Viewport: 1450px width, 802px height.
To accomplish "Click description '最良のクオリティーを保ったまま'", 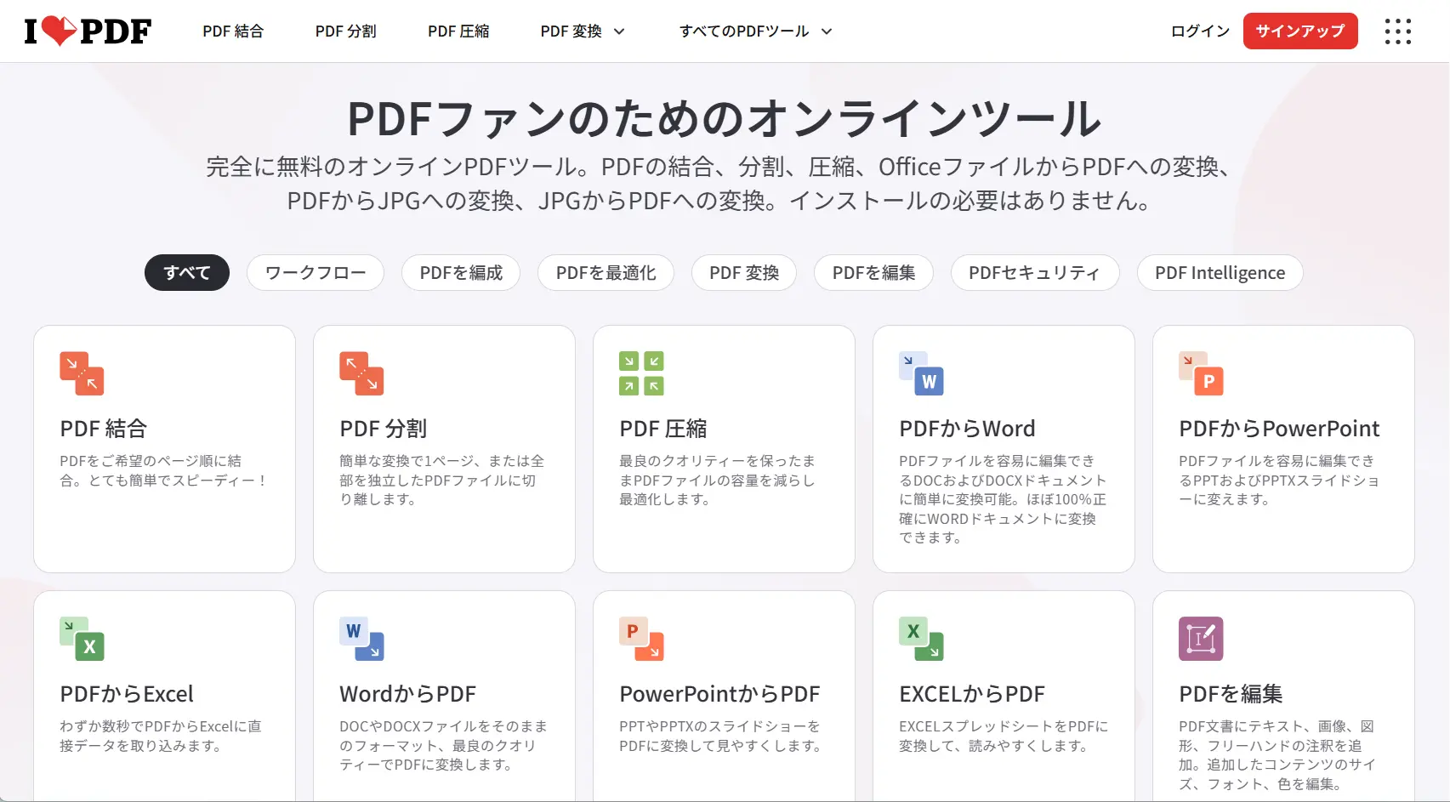I will (x=718, y=480).
